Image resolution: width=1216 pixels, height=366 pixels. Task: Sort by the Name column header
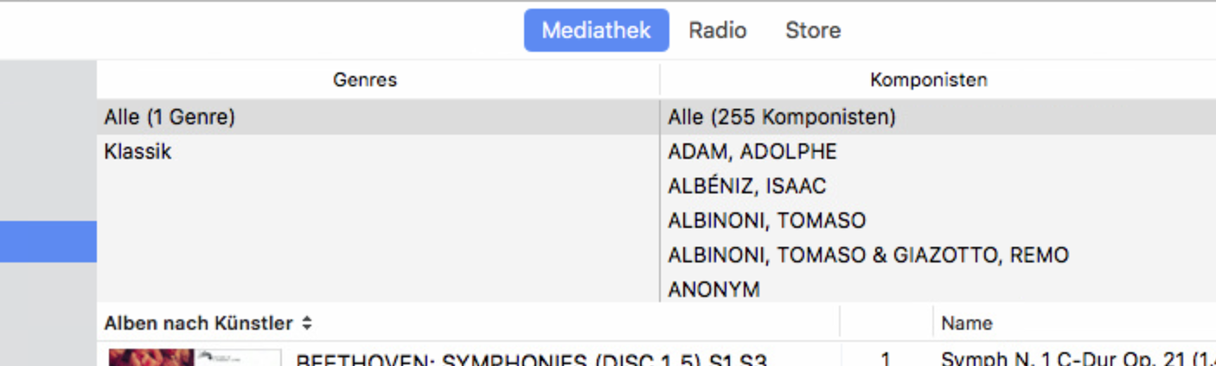point(966,324)
